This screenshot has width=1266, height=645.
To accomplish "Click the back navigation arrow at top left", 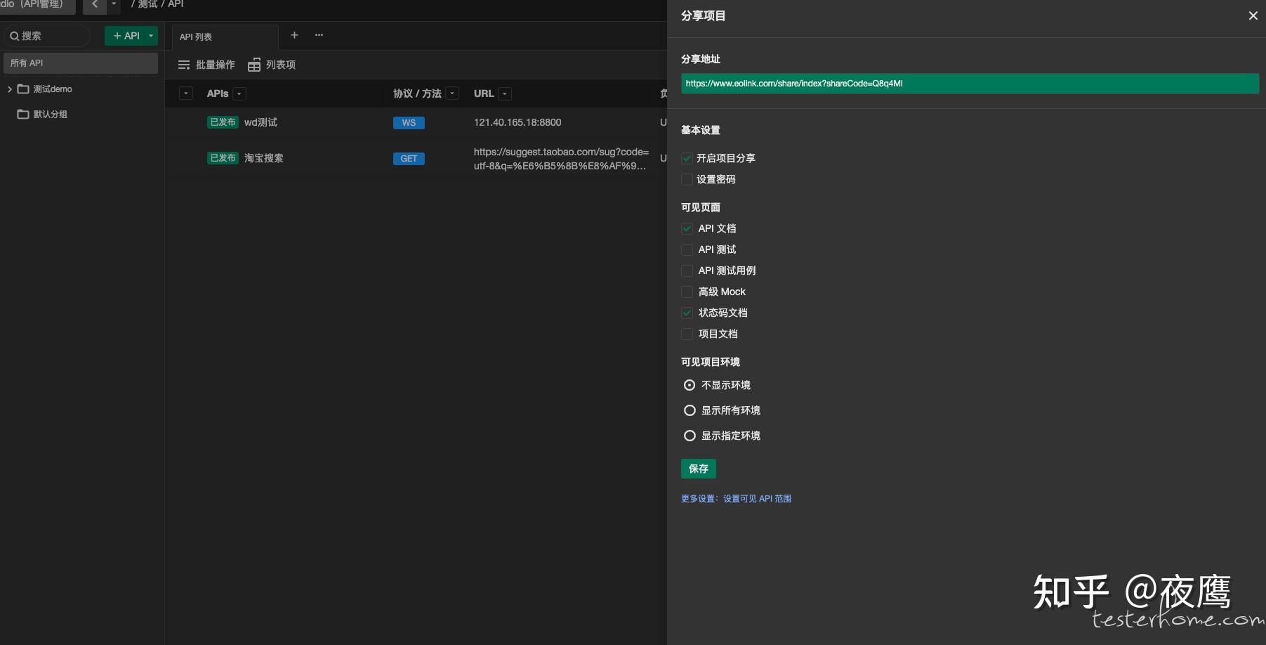I will pyautogui.click(x=95, y=5).
